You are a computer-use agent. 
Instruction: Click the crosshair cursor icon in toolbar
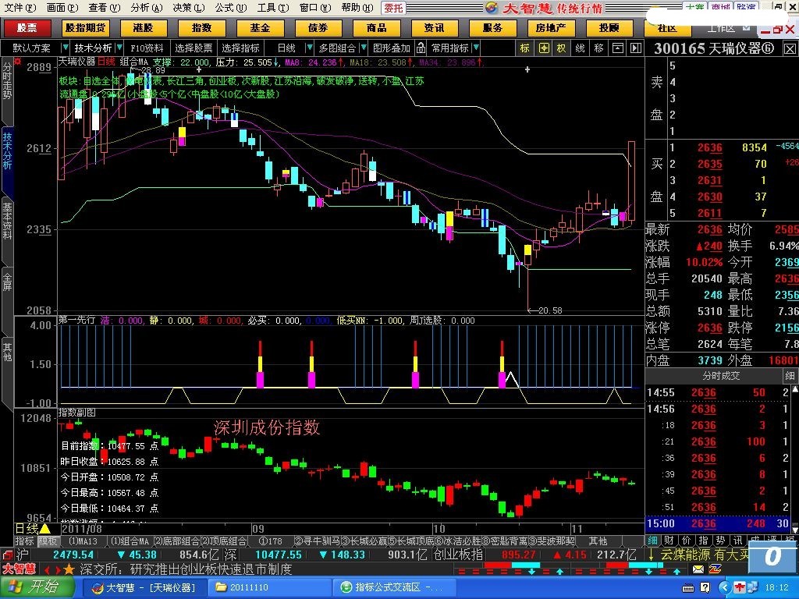click(544, 48)
